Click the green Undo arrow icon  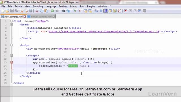point(52,11)
